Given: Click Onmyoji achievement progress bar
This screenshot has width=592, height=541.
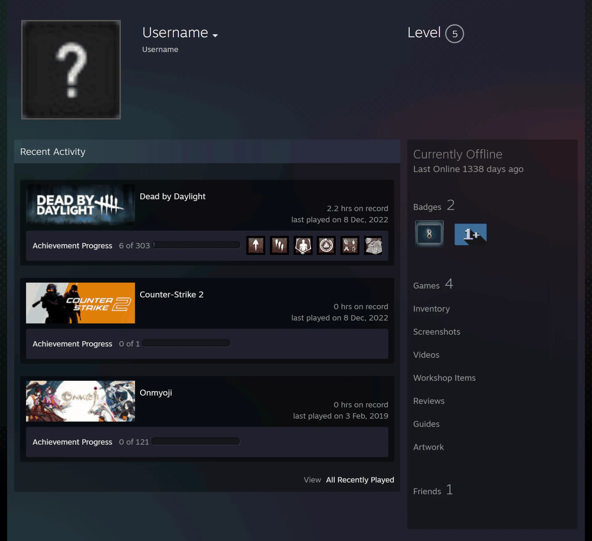Looking at the screenshot, I should click(x=196, y=441).
